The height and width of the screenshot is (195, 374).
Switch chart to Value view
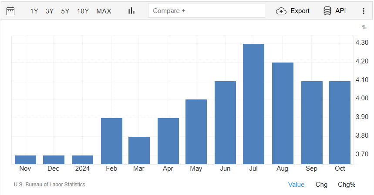pyautogui.click(x=296, y=185)
